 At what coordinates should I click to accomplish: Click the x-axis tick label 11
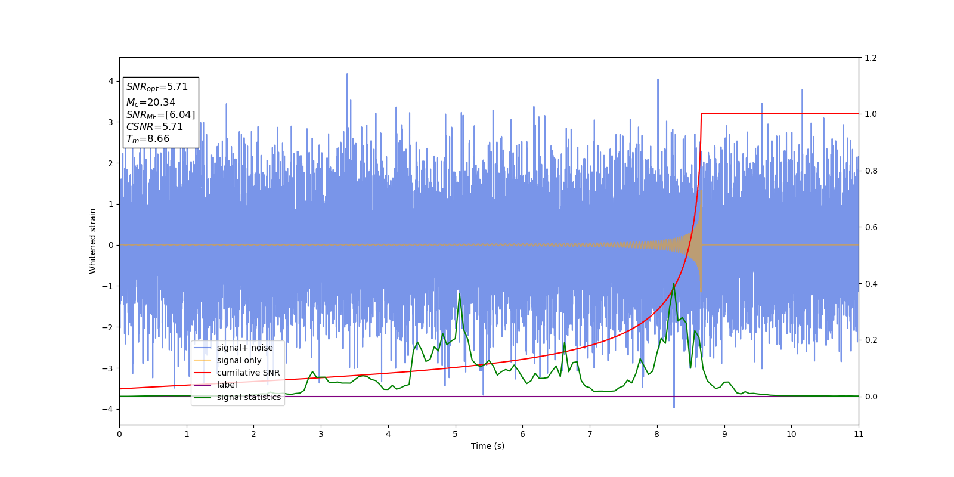pyautogui.click(x=859, y=434)
